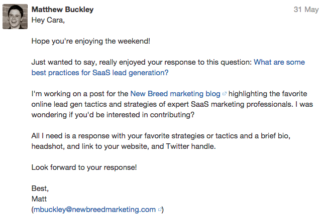Click the 31 May message date
The image size is (324, 218).
point(306,10)
